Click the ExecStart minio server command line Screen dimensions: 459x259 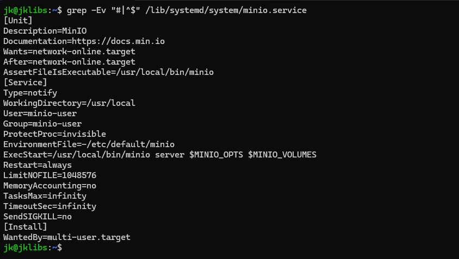(x=159, y=155)
